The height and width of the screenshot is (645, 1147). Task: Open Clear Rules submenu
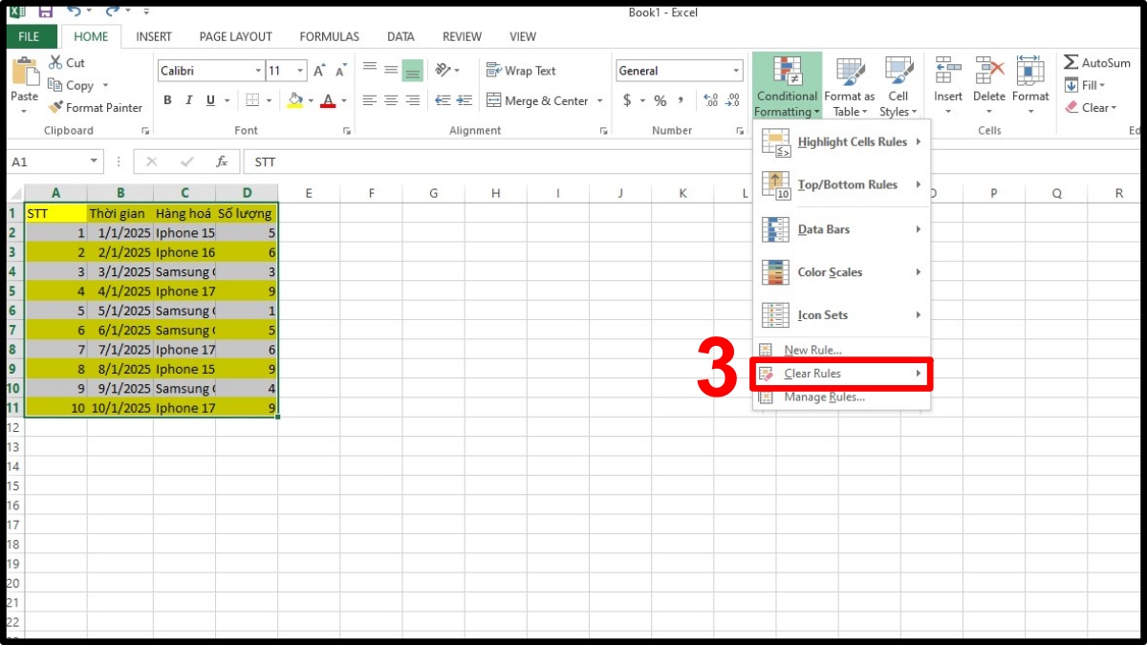point(842,374)
